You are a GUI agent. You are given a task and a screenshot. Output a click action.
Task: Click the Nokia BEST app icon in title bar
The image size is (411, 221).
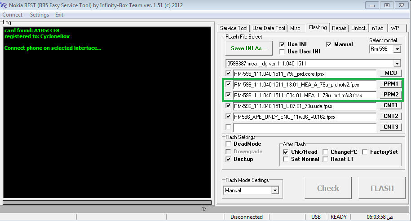(x=4, y=5)
